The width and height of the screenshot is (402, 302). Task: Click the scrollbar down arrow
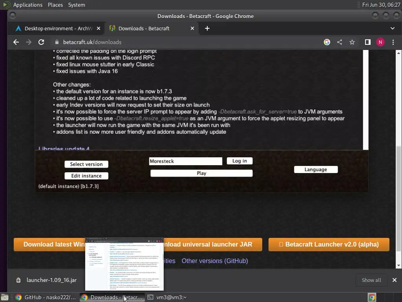click(398, 265)
